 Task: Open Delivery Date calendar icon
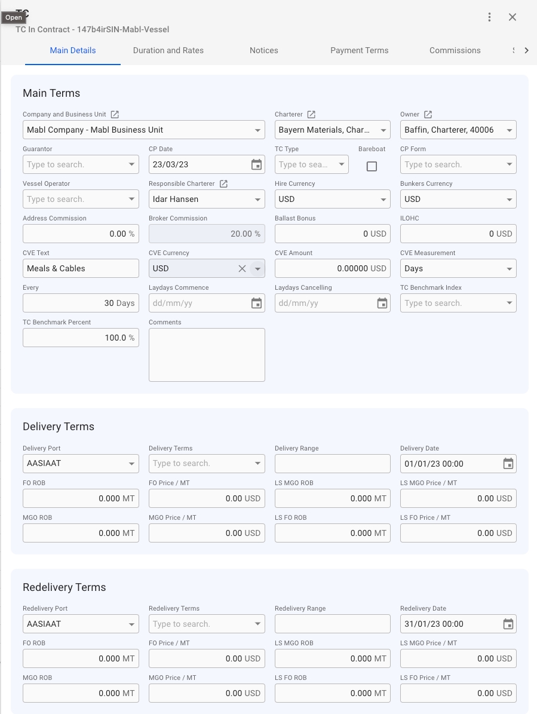[x=508, y=464]
